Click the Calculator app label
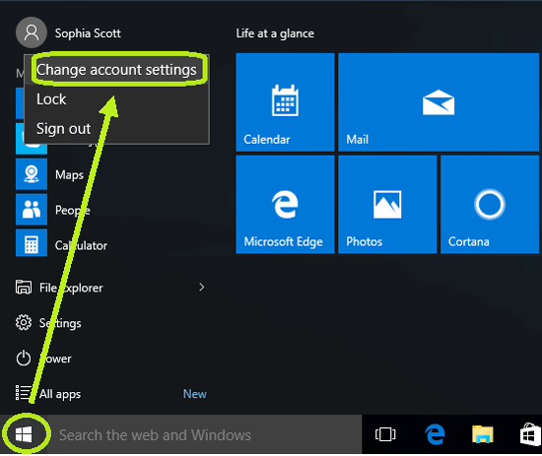Image resolution: width=542 pixels, height=456 pixels. [81, 245]
